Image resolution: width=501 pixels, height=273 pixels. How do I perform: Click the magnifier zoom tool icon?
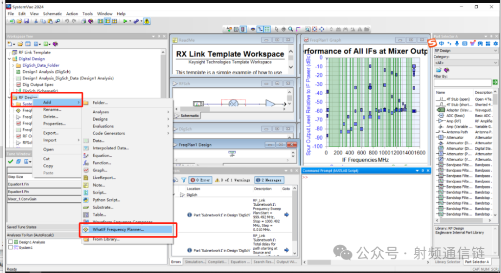pyautogui.click(x=291, y=29)
